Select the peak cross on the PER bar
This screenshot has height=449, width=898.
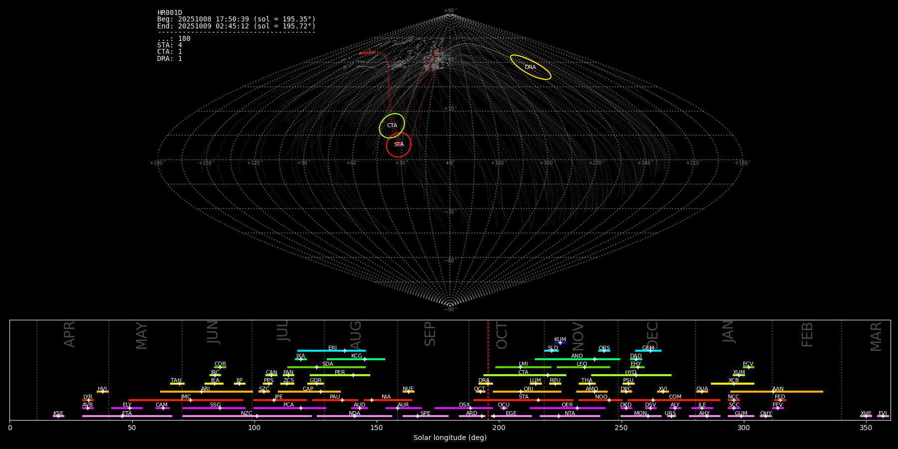pos(353,375)
